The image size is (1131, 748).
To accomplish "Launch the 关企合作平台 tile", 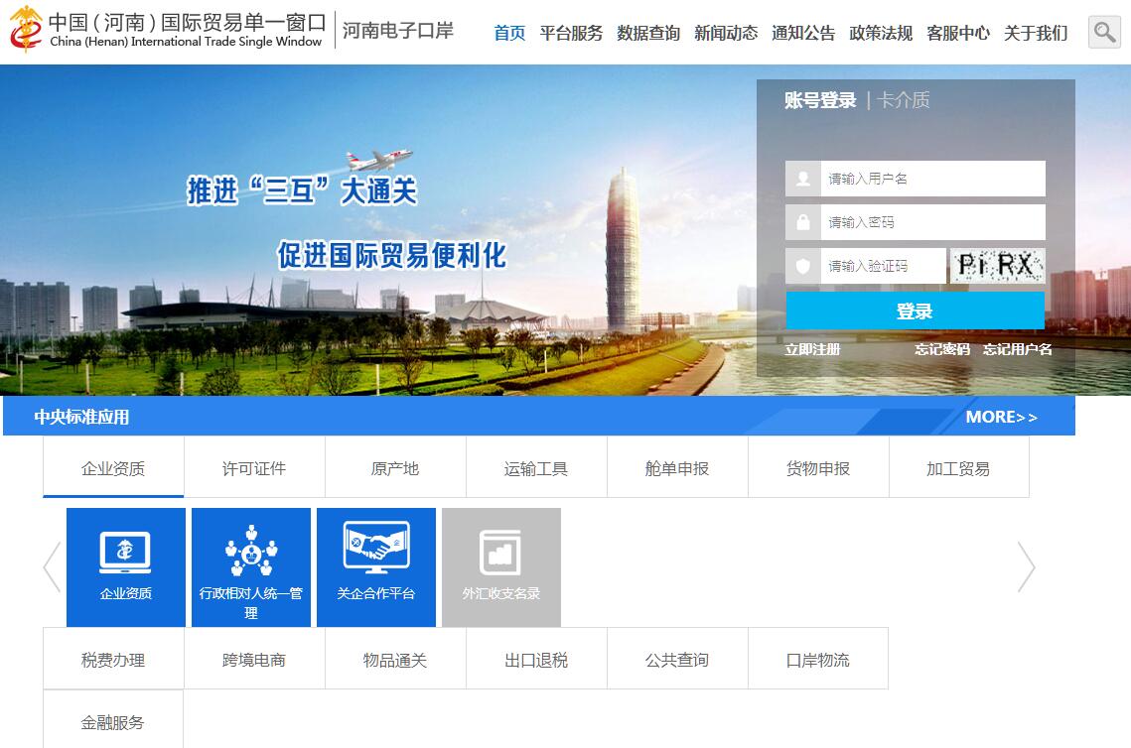I will point(375,567).
